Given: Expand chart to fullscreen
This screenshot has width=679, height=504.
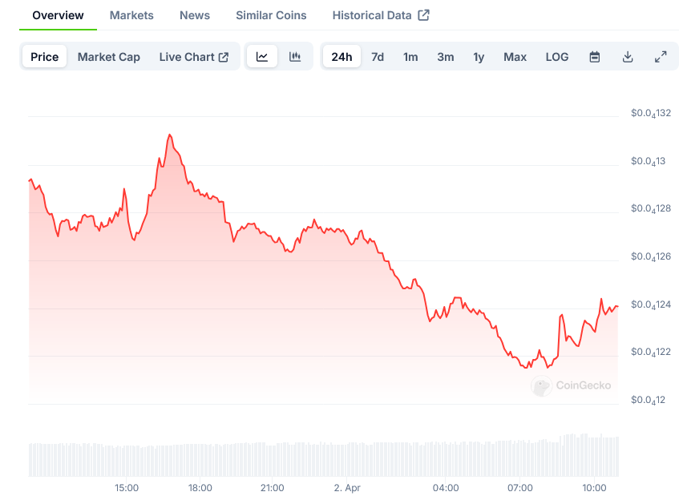Looking at the screenshot, I should point(661,57).
